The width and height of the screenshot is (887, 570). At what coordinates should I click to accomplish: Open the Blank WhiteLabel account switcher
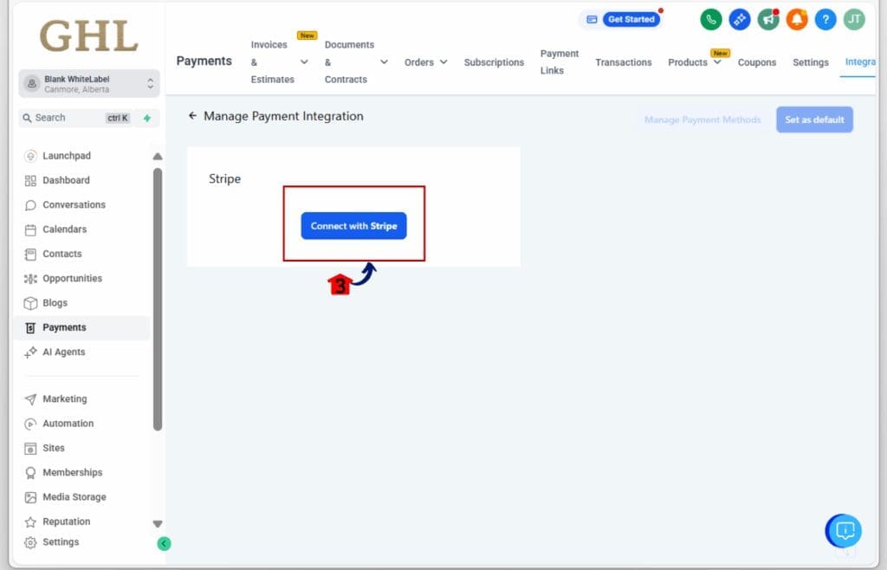89,84
